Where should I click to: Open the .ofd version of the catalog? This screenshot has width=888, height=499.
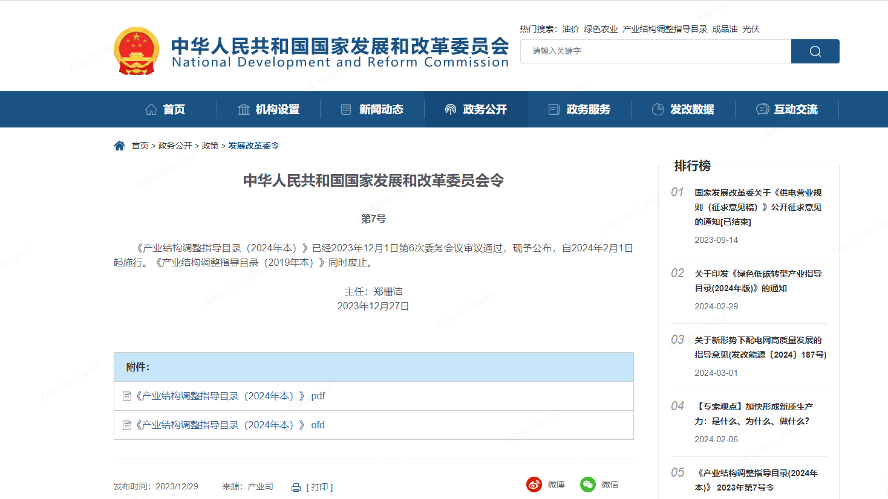[230, 425]
